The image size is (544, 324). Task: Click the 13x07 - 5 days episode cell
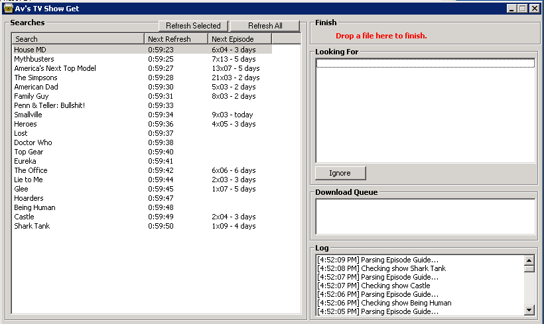[x=236, y=68]
